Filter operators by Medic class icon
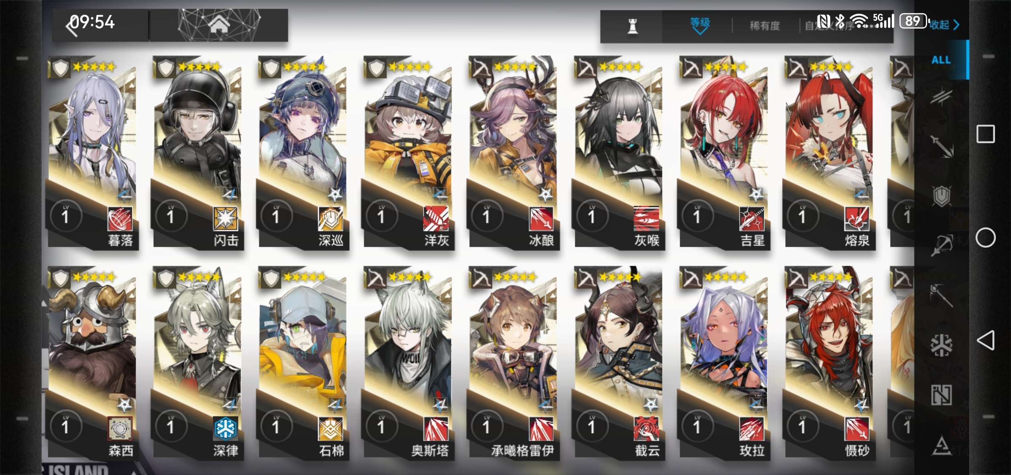The image size is (1011, 475). (x=941, y=345)
